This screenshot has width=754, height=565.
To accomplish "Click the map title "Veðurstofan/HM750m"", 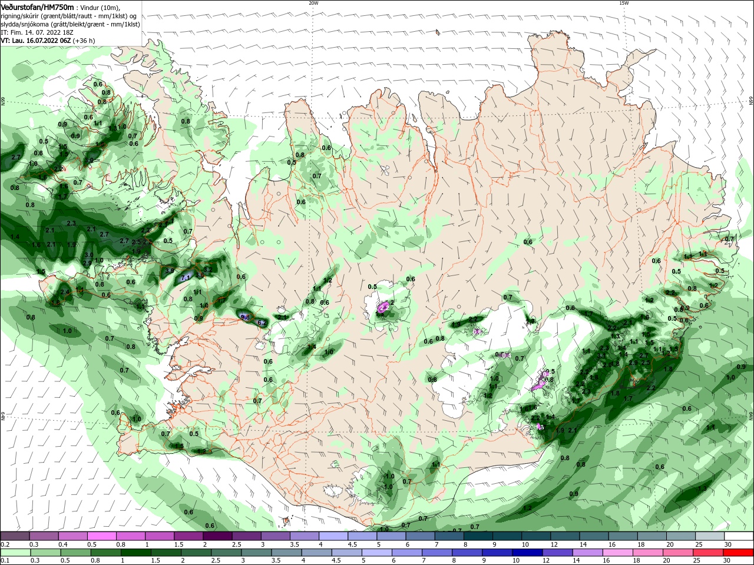I will (x=37, y=7).
